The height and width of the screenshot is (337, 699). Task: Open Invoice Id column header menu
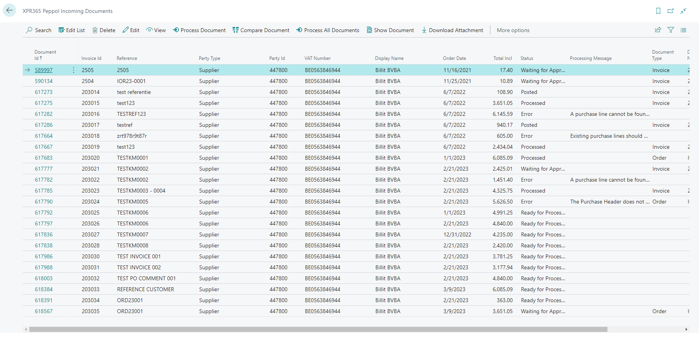point(91,58)
